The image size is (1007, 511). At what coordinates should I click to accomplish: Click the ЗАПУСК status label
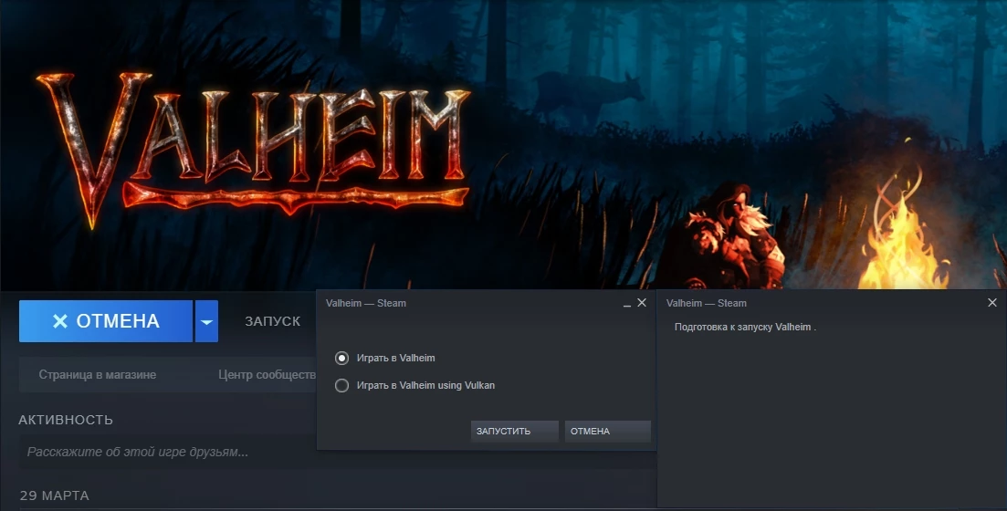coord(272,321)
